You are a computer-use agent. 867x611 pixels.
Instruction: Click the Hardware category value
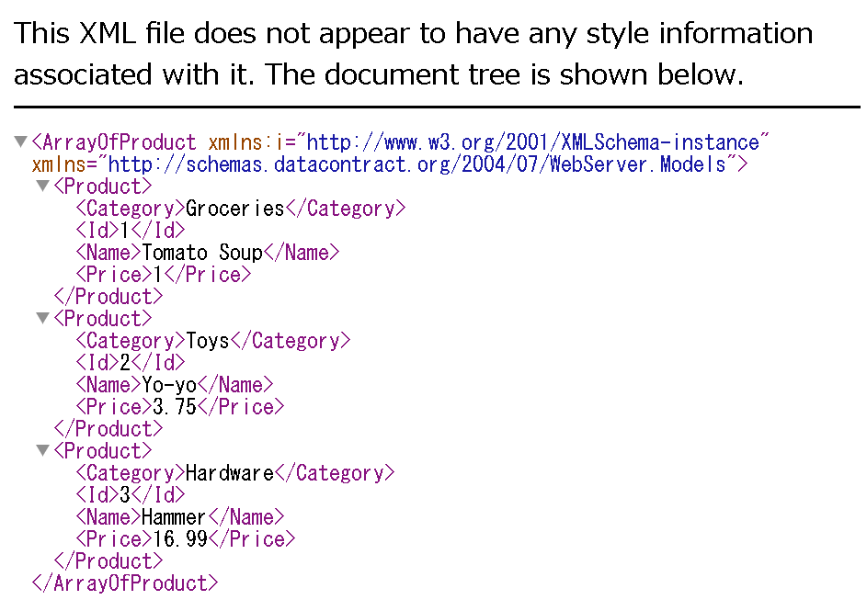[x=230, y=473]
